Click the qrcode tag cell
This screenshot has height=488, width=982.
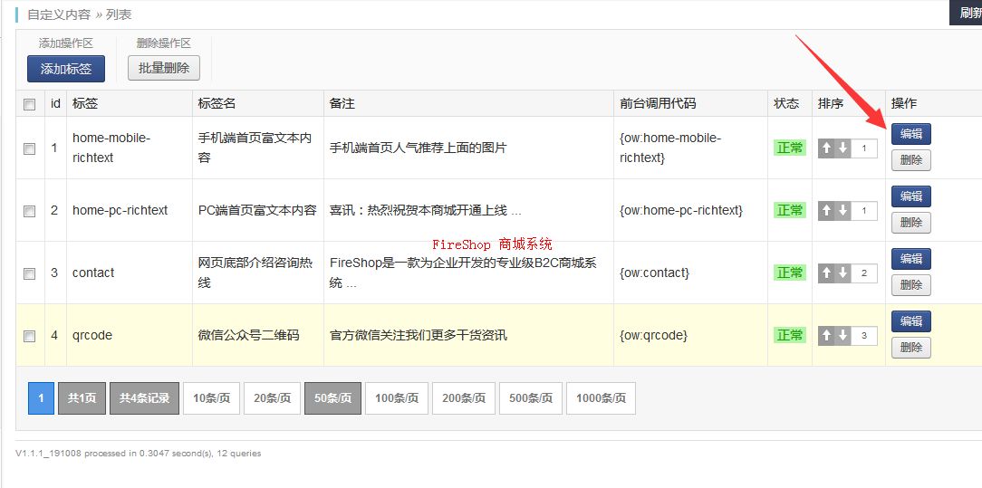[x=92, y=335]
